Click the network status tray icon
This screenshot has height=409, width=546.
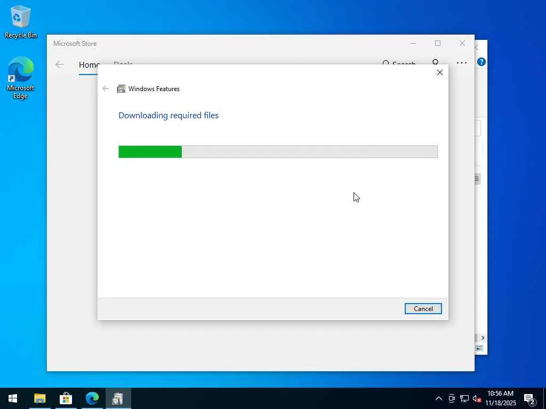(x=464, y=398)
